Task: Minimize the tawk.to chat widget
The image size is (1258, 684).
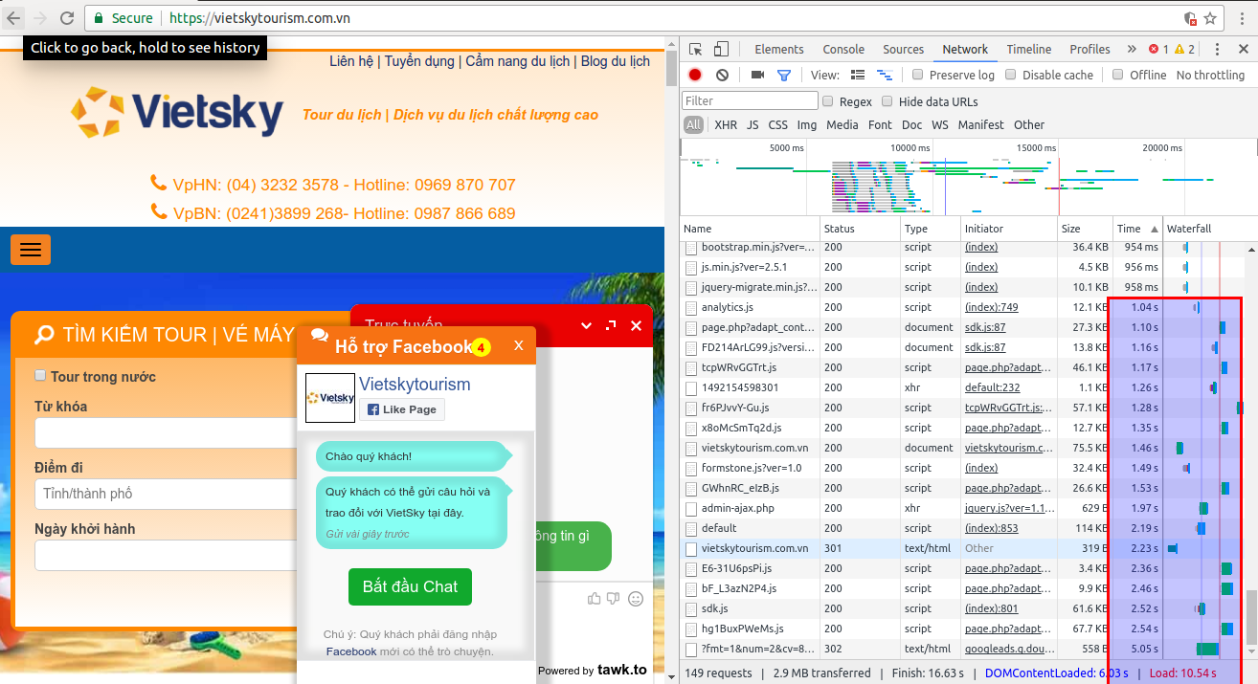Action: [x=587, y=325]
